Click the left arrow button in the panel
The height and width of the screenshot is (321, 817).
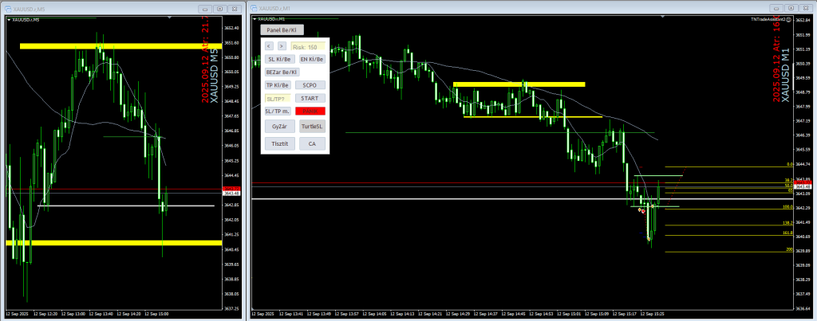click(270, 46)
